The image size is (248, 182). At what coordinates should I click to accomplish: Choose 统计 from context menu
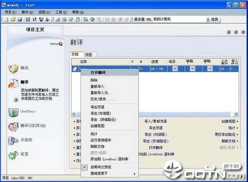110,134
